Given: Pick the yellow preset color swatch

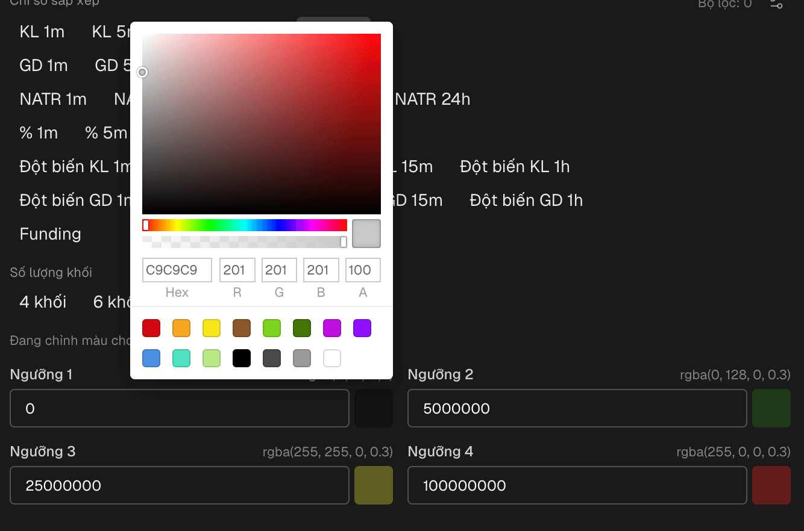Looking at the screenshot, I should pos(212,328).
